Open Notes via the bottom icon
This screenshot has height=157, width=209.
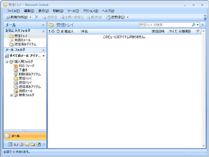(x=27, y=144)
